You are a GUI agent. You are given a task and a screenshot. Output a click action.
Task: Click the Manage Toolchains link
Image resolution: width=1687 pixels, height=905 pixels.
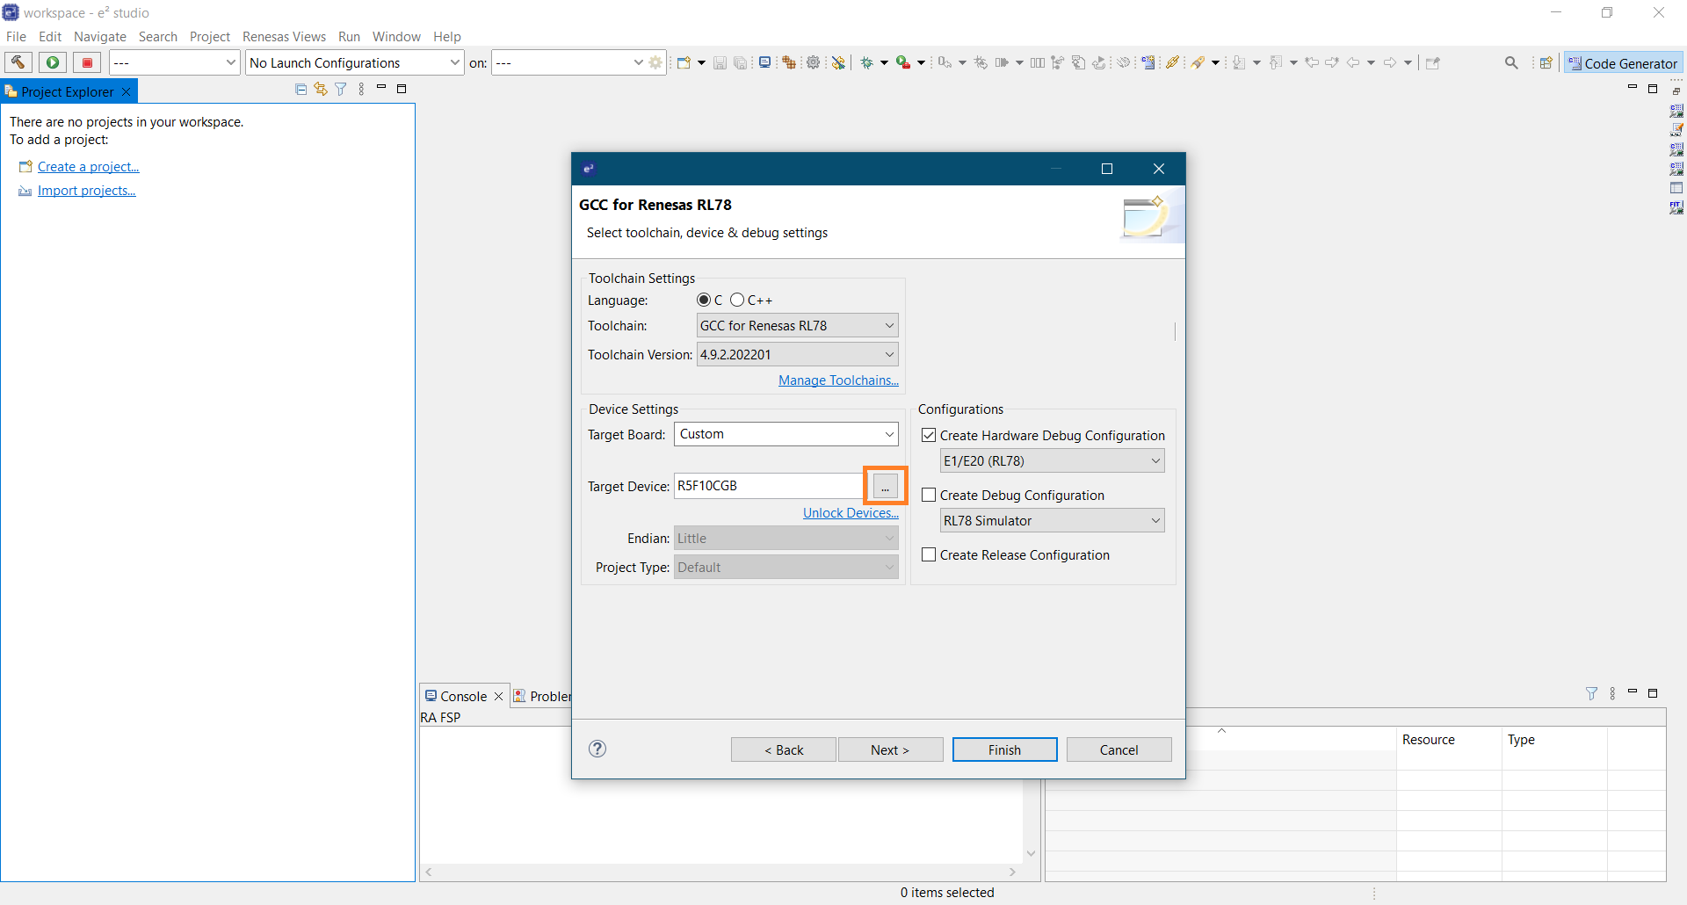click(838, 380)
